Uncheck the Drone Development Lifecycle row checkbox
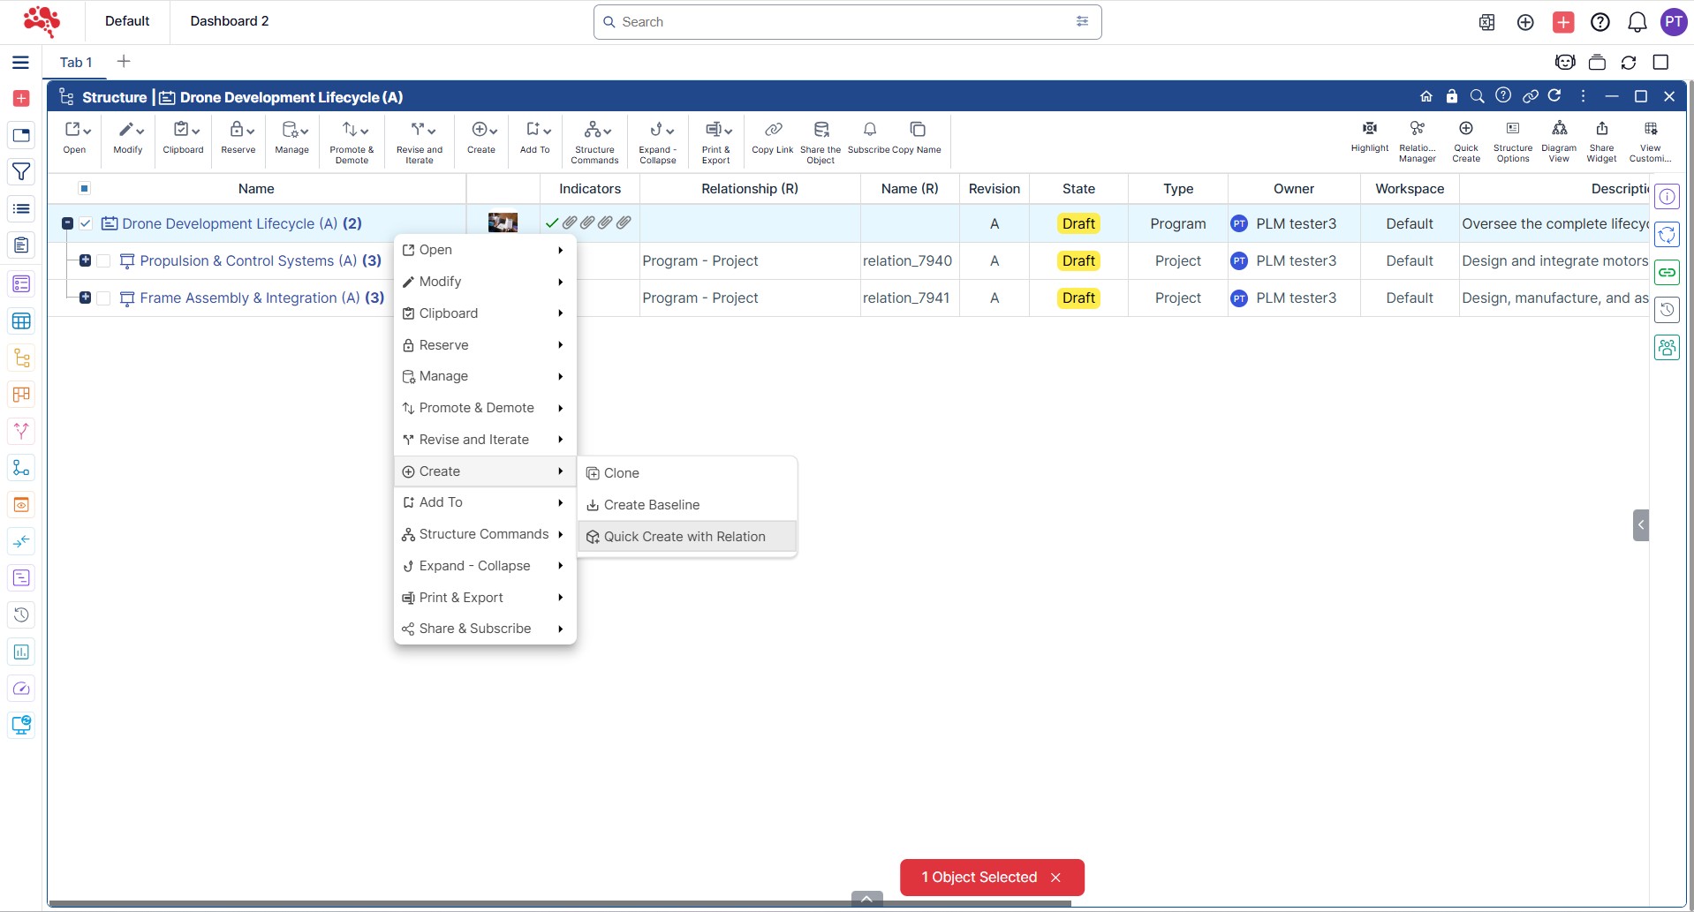The width and height of the screenshot is (1694, 912). 86,223
